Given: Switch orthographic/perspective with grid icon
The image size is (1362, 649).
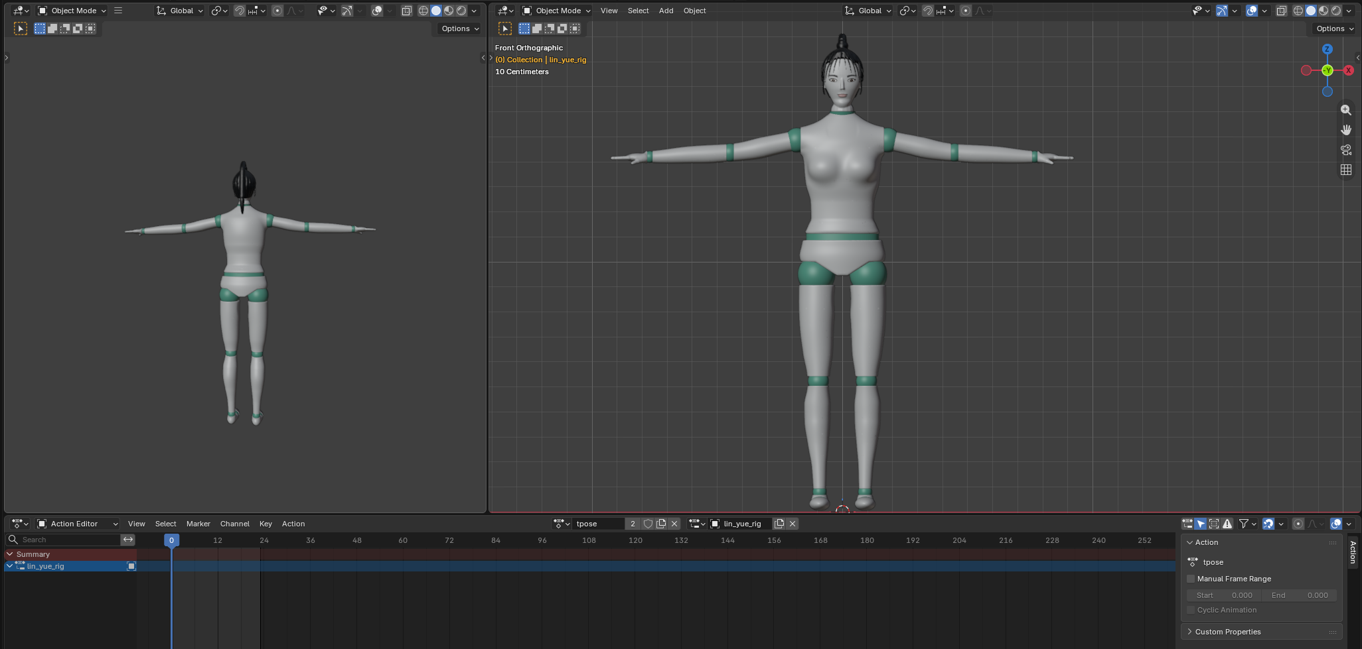Looking at the screenshot, I should (1346, 170).
